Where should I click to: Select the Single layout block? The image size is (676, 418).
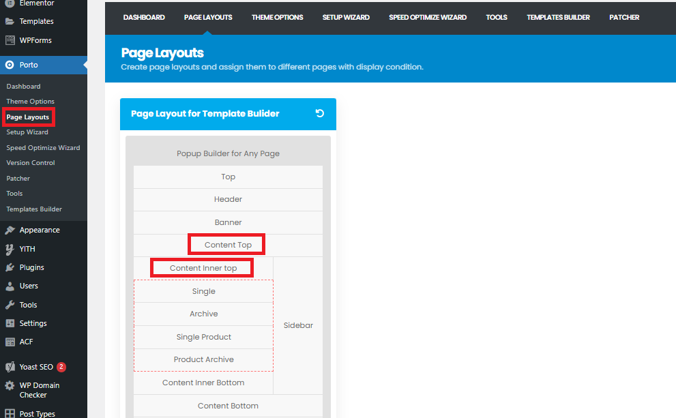[203, 291]
